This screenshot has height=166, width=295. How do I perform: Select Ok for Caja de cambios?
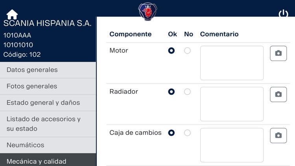[171, 133]
